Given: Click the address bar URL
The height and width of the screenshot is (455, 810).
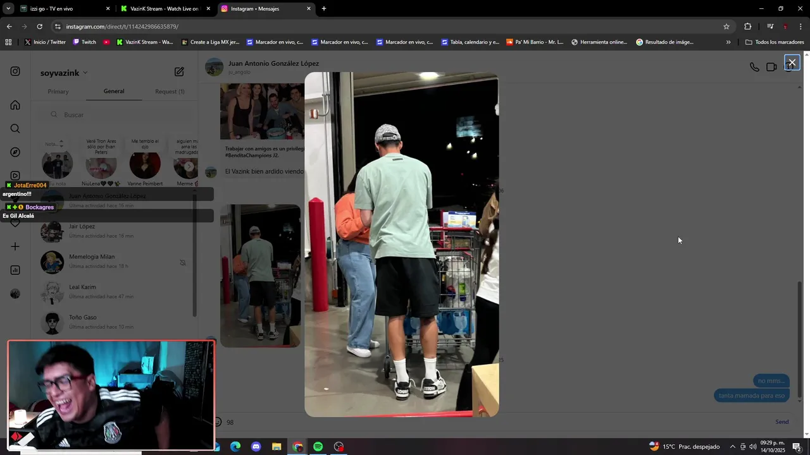Looking at the screenshot, I should click(122, 27).
